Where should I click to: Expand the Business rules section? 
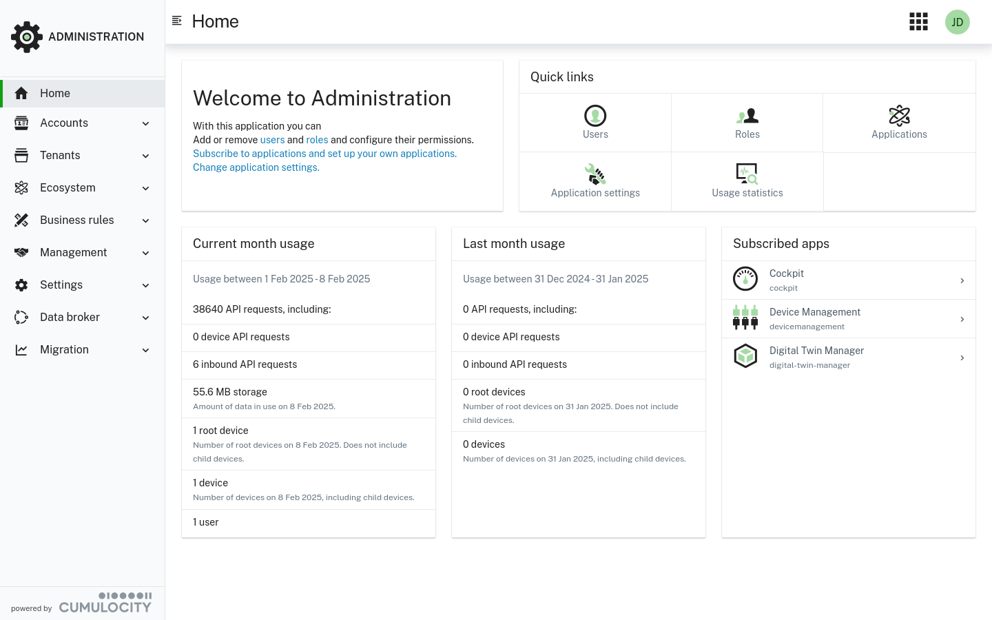[x=83, y=220]
